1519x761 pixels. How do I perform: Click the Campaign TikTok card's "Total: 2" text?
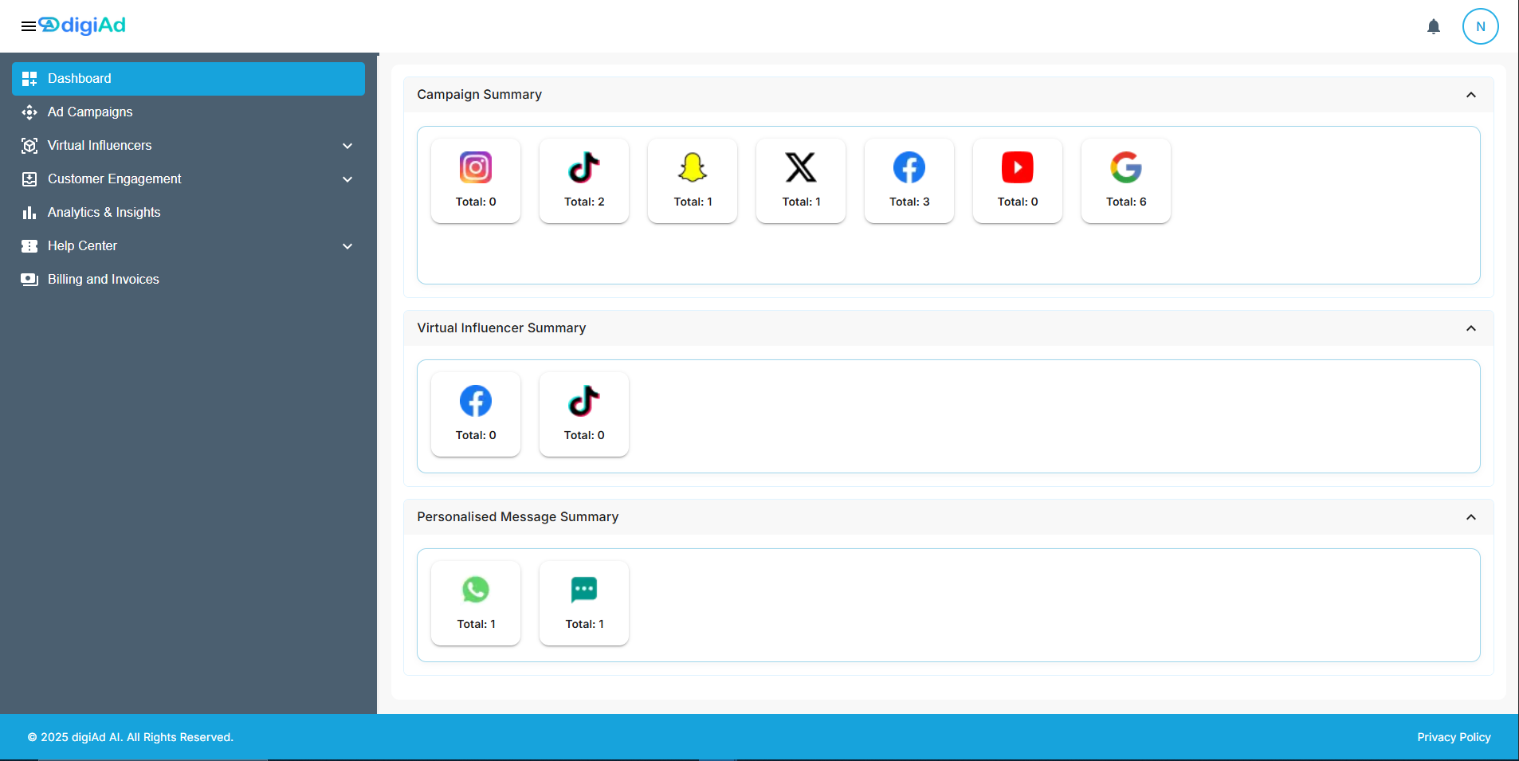584,202
